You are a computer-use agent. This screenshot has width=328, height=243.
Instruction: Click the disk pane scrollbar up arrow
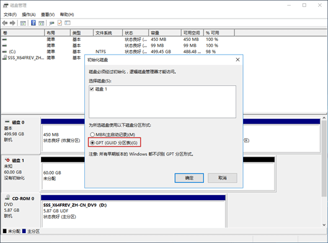[324, 118]
